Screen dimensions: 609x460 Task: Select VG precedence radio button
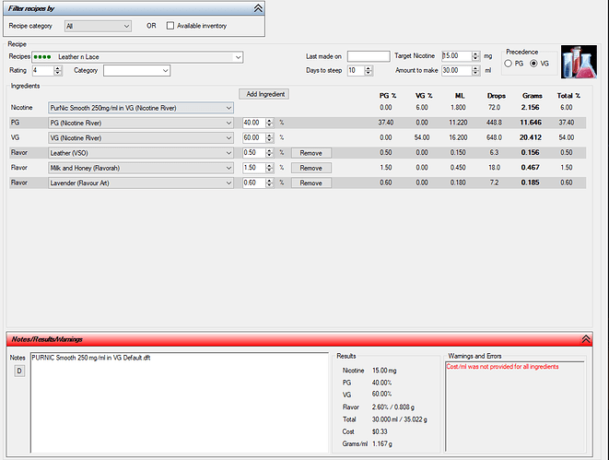(533, 64)
